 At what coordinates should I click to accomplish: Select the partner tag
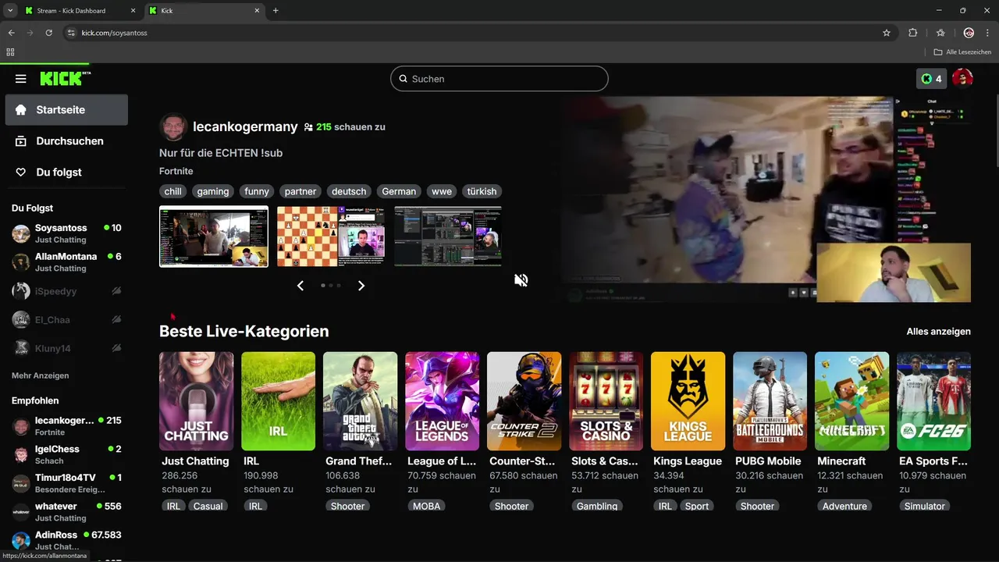click(300, 191)
